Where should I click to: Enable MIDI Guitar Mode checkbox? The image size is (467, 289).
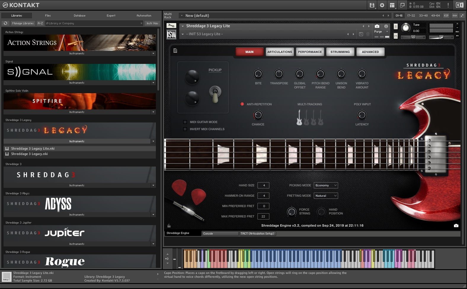click(x=185, y=122)
